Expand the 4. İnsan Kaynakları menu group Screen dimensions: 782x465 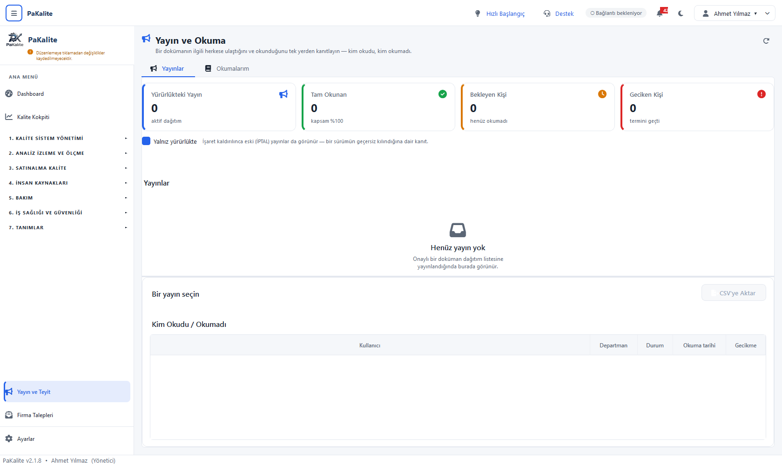tap(67, 183)
